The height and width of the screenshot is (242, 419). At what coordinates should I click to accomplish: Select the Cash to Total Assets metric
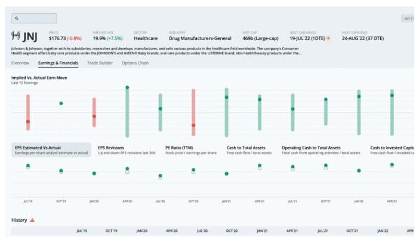249,149
